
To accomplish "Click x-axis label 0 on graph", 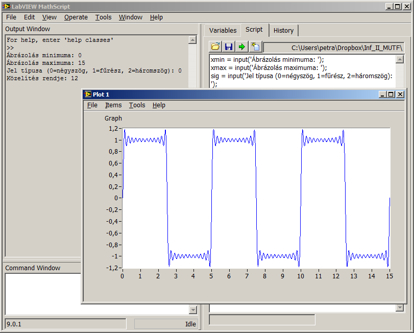I will coord(122,276).
